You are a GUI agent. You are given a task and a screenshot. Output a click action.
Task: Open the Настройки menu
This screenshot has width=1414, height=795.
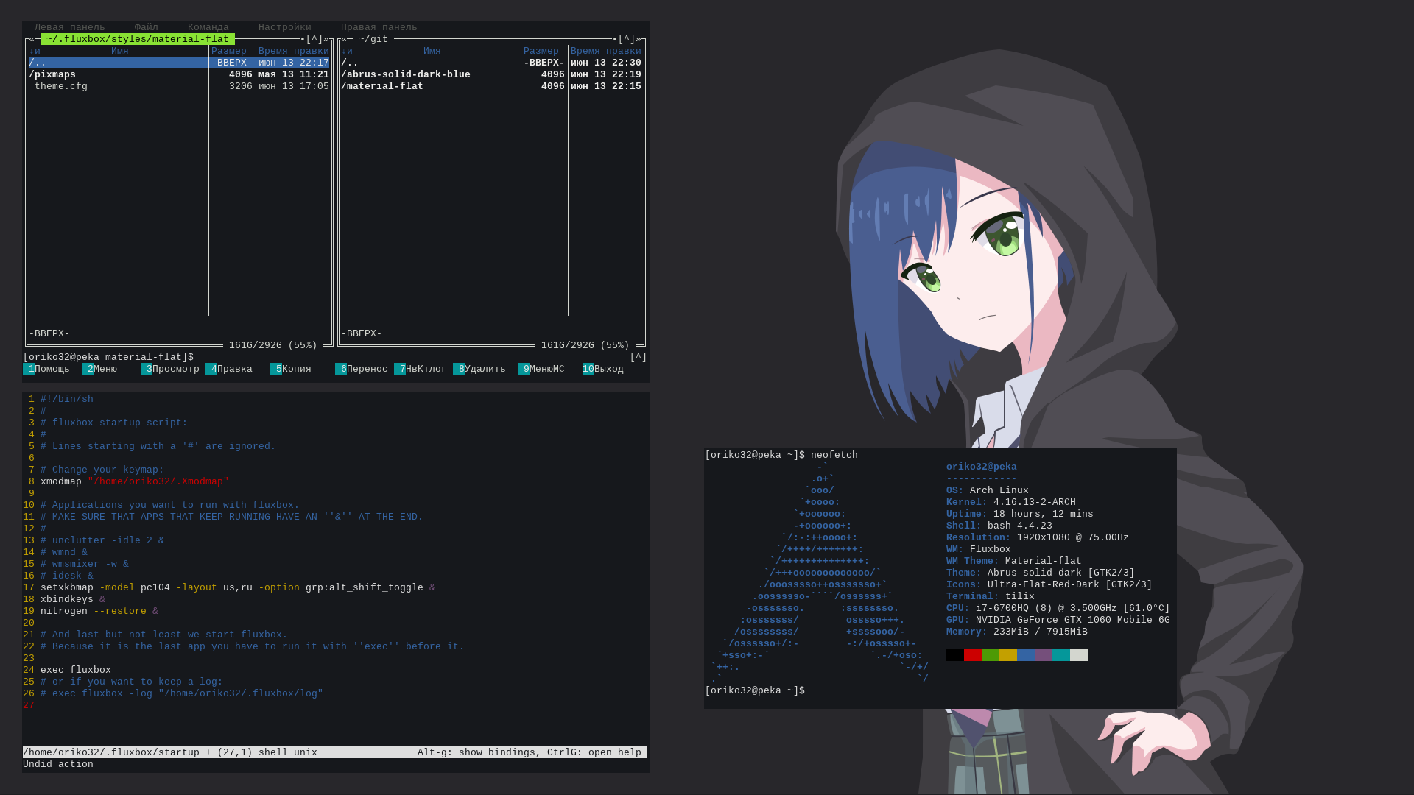point(285,27)
